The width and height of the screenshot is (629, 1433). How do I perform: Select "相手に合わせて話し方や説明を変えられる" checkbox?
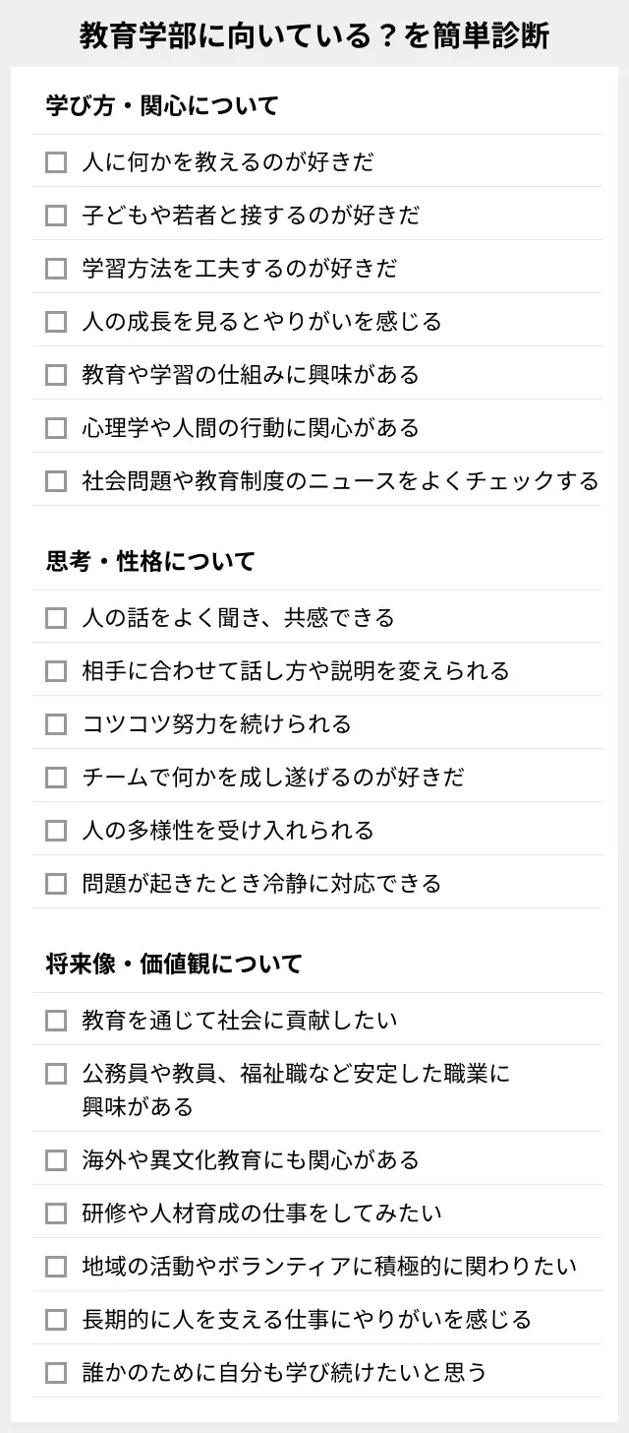click(56, 671)
